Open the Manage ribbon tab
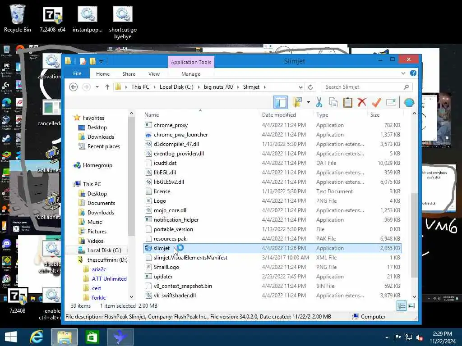This screenshot has height=346, width=462. pos(191,74)
